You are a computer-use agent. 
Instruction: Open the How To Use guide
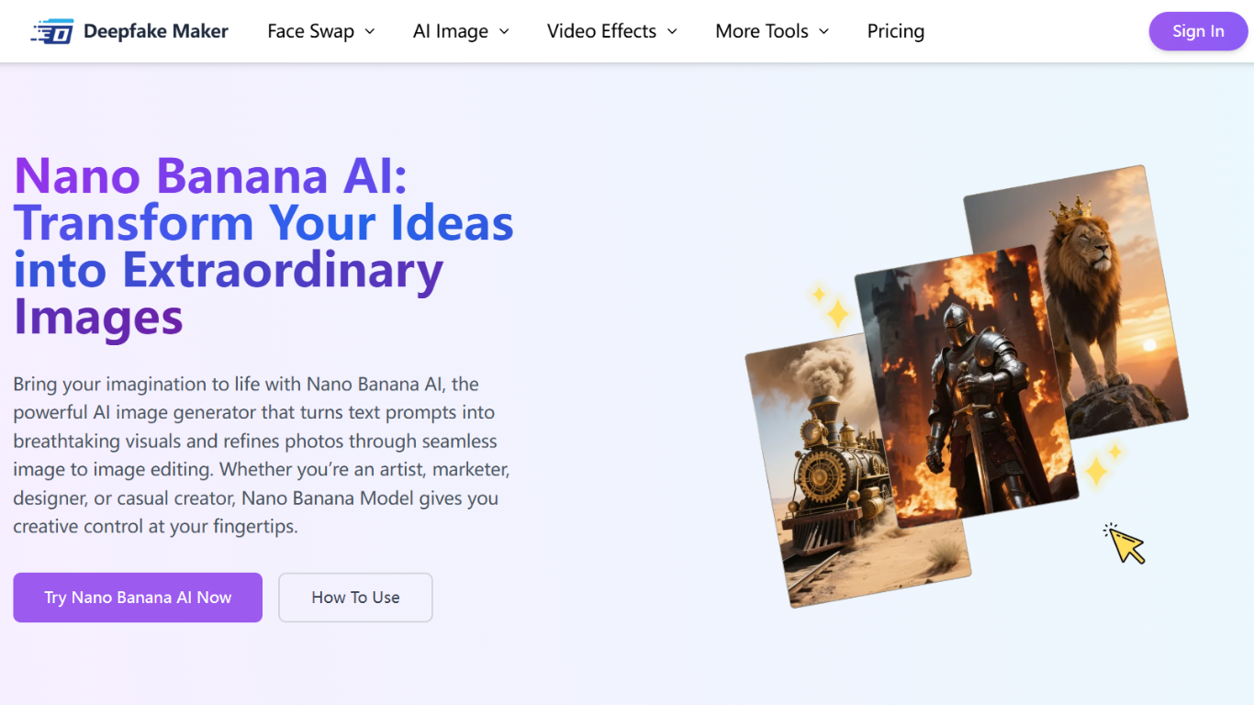(355, 598)
